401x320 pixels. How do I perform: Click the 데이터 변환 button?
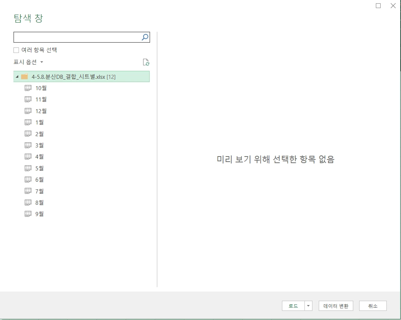[x=336, y=306]
